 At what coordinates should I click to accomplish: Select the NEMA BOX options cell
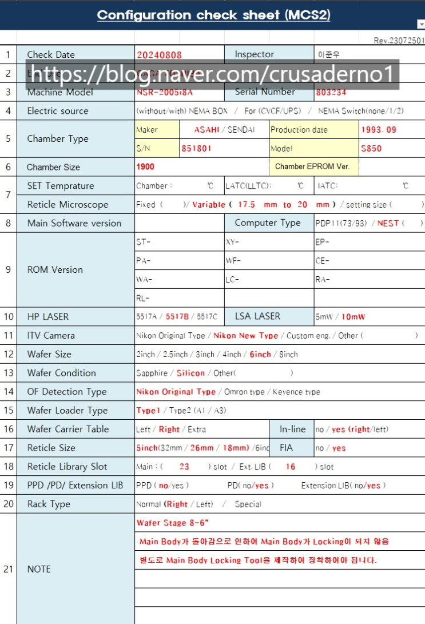tap(280, 111)
